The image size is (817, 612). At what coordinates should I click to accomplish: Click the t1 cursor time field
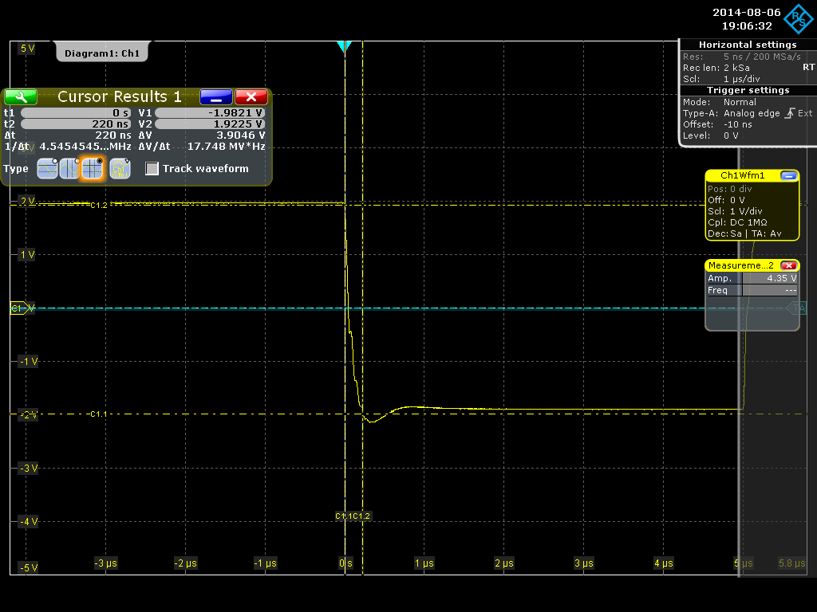click(x=77, y=113)
